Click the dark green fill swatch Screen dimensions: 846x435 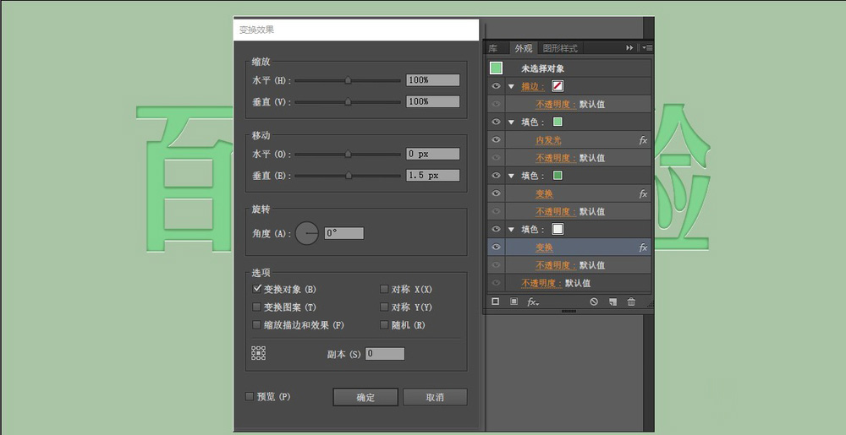point(558,176)
